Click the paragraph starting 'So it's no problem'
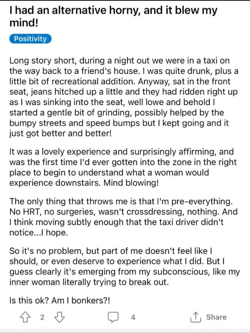The image size is (250, 333). point(124,266)
